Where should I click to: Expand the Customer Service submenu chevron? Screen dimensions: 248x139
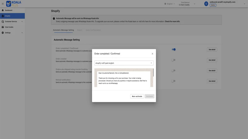tap(22, 21)
